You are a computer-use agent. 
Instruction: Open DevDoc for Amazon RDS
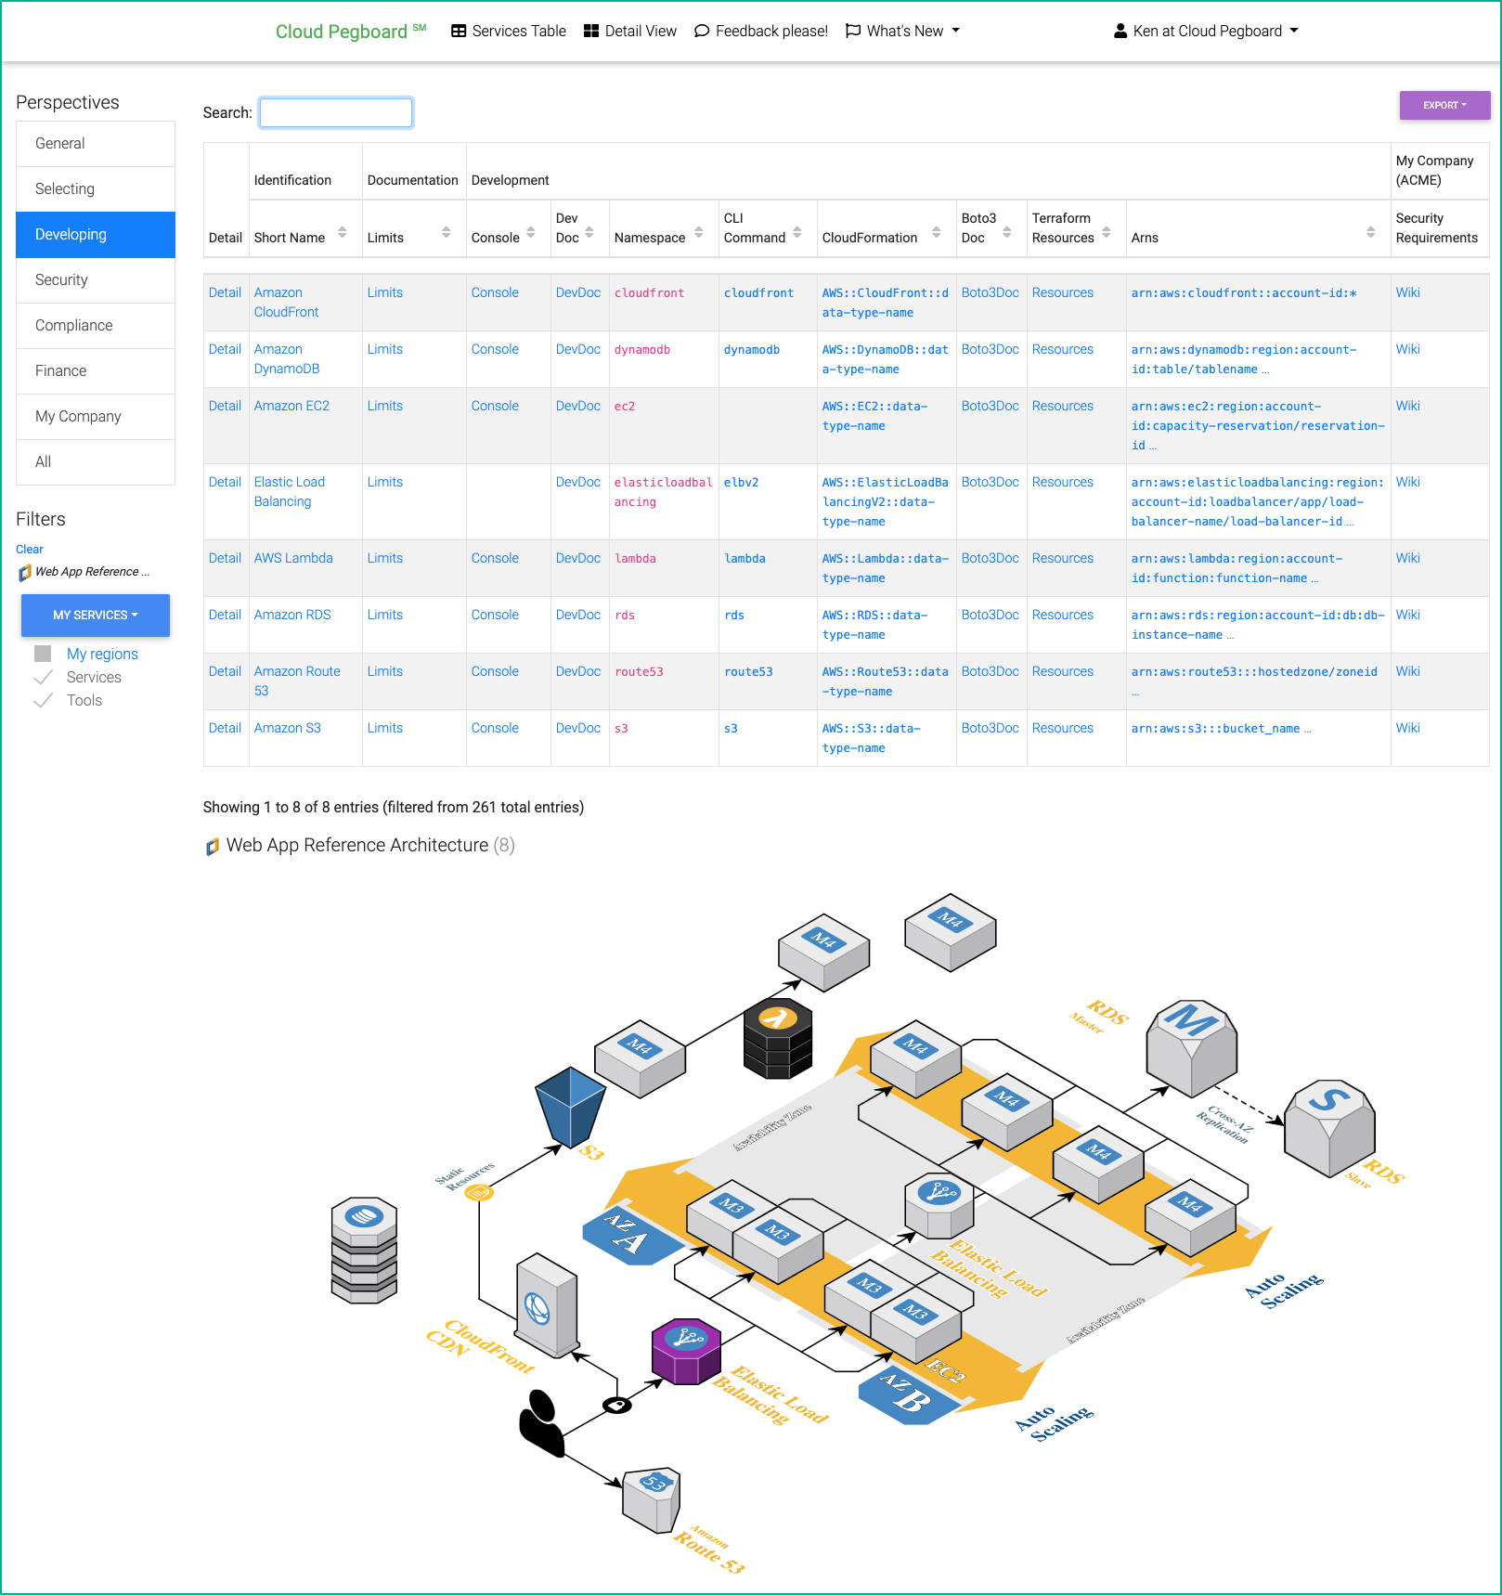[x=578, y=615]
